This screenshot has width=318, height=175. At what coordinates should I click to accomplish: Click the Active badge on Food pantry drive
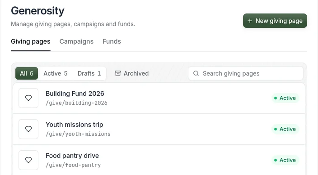click(285, 160)
